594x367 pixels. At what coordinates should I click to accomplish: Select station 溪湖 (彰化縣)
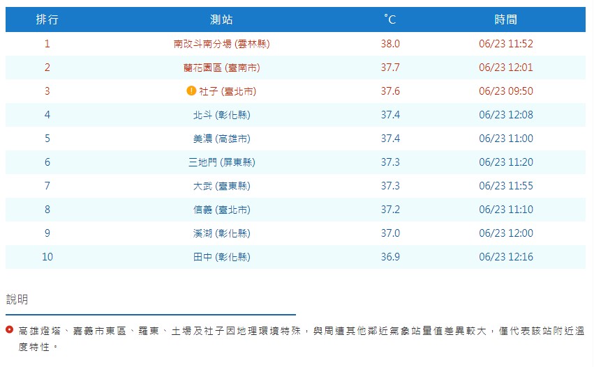click(x=221, y=233)
